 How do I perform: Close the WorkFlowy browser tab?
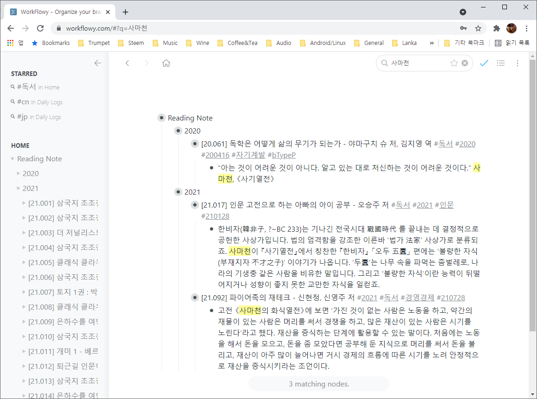tap(108, 12)
